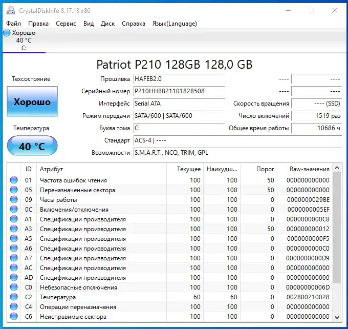Image resolution: width=348 pixels, height=329 pixels.
Task: Click status orb of attribute A6
Action: pyautogui.click(x=14, y=249)
